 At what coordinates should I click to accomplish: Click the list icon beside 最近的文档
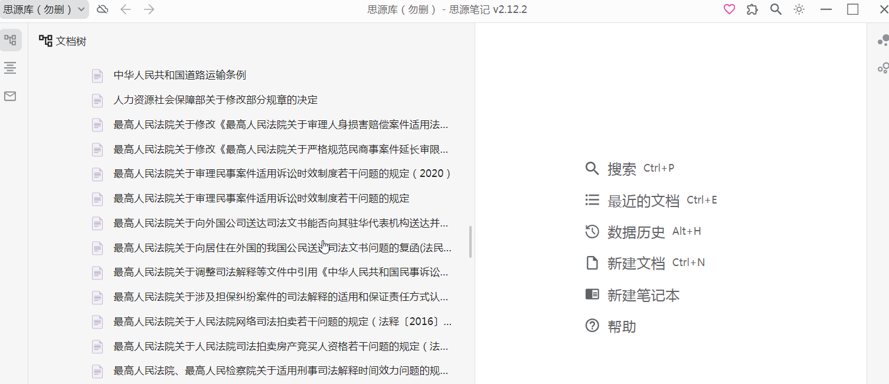[592, 200]
